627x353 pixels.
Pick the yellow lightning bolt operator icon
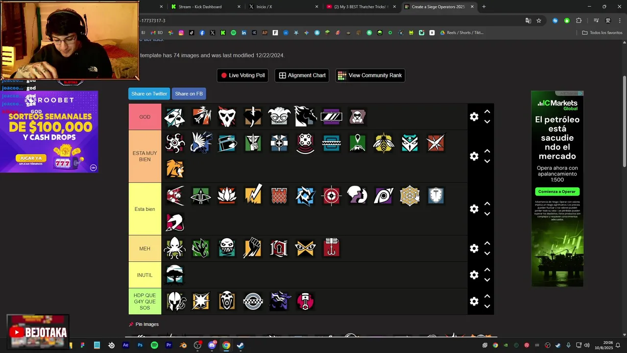[x=253, y=196]
